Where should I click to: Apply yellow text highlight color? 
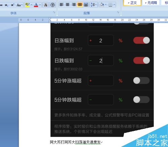(28, 5)
